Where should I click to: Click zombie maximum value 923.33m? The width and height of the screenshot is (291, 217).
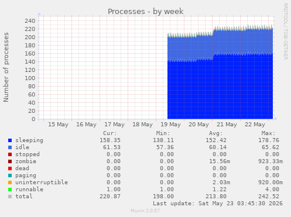(x=271, y=161)
